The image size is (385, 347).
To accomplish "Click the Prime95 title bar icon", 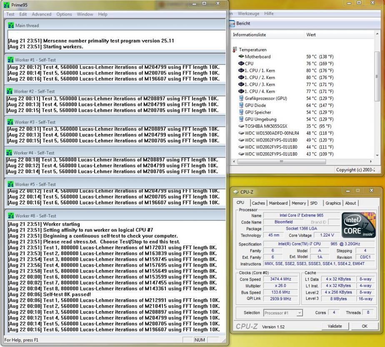I will click(x=7, y=5).
